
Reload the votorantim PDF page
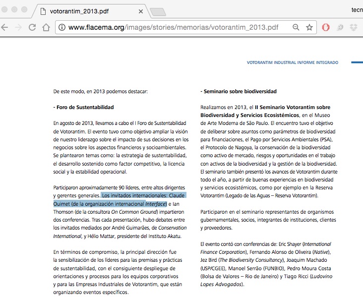pyautogui.click(x=32, y=27)
